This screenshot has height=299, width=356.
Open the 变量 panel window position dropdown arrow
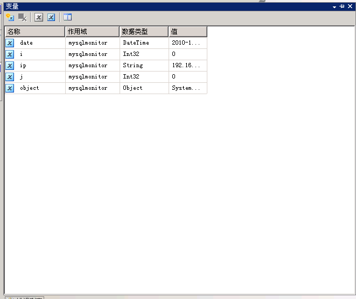click(334, 7)
